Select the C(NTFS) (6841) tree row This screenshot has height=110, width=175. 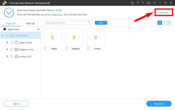[20, 36]
